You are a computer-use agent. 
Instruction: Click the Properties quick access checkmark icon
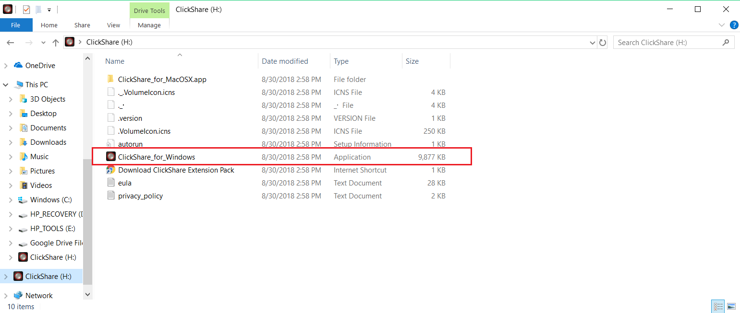coord(26,9)
